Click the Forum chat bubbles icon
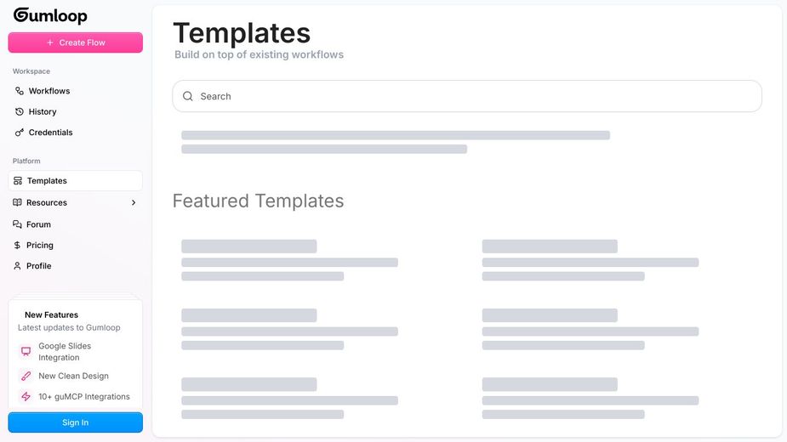This screenshot has height=442, width=787. [x=18, y=224]
